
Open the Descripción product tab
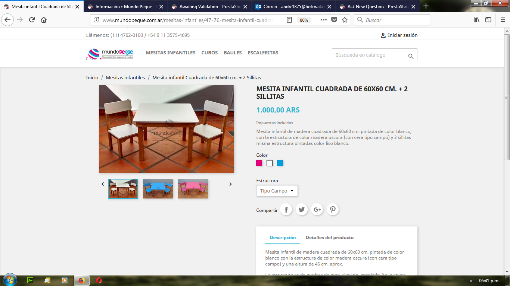click(283, 238)
